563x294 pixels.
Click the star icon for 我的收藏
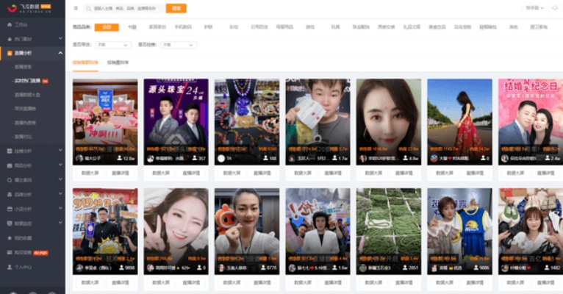[10, 238]
